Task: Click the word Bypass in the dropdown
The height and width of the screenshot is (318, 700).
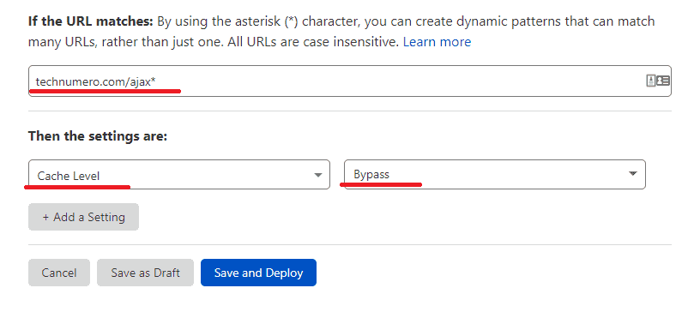Action: [371, 174]
